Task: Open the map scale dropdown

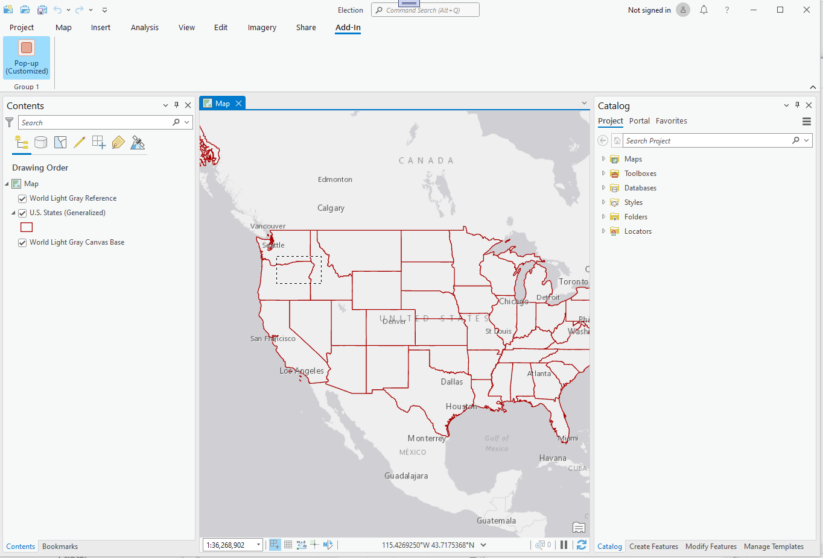Action: (258, 544)
